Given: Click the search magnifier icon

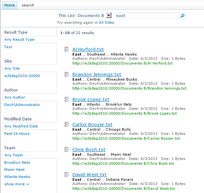Looking at the screenshot, I should coord(182,16).
